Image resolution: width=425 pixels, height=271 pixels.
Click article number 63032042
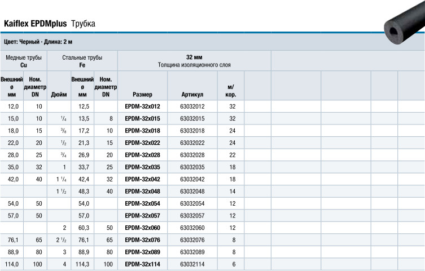192,179
